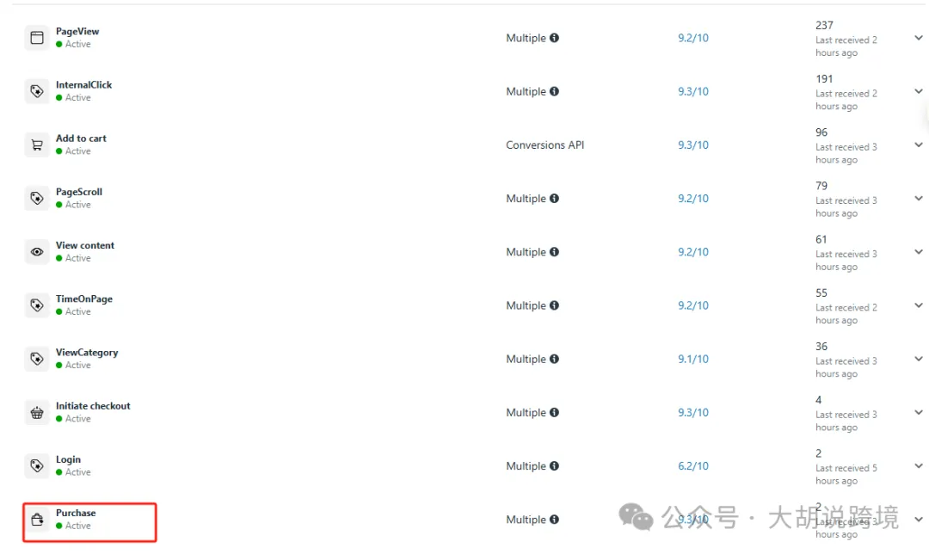Expand the Add to cart row details

click(919, 145)
